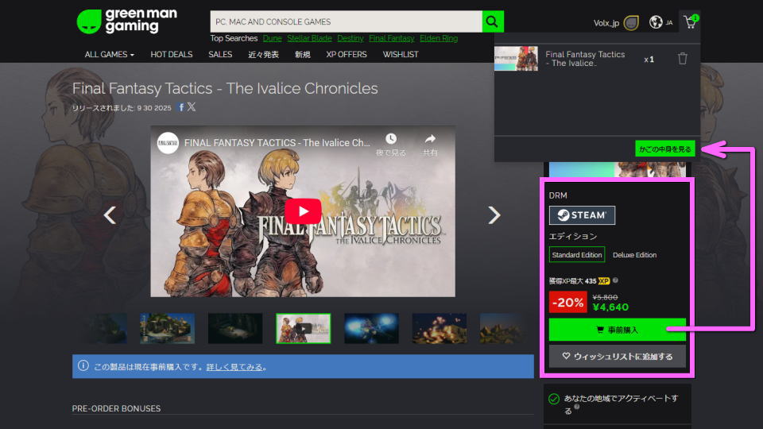Click the globe language selector icon
The image size is (763, 429).
656,22
